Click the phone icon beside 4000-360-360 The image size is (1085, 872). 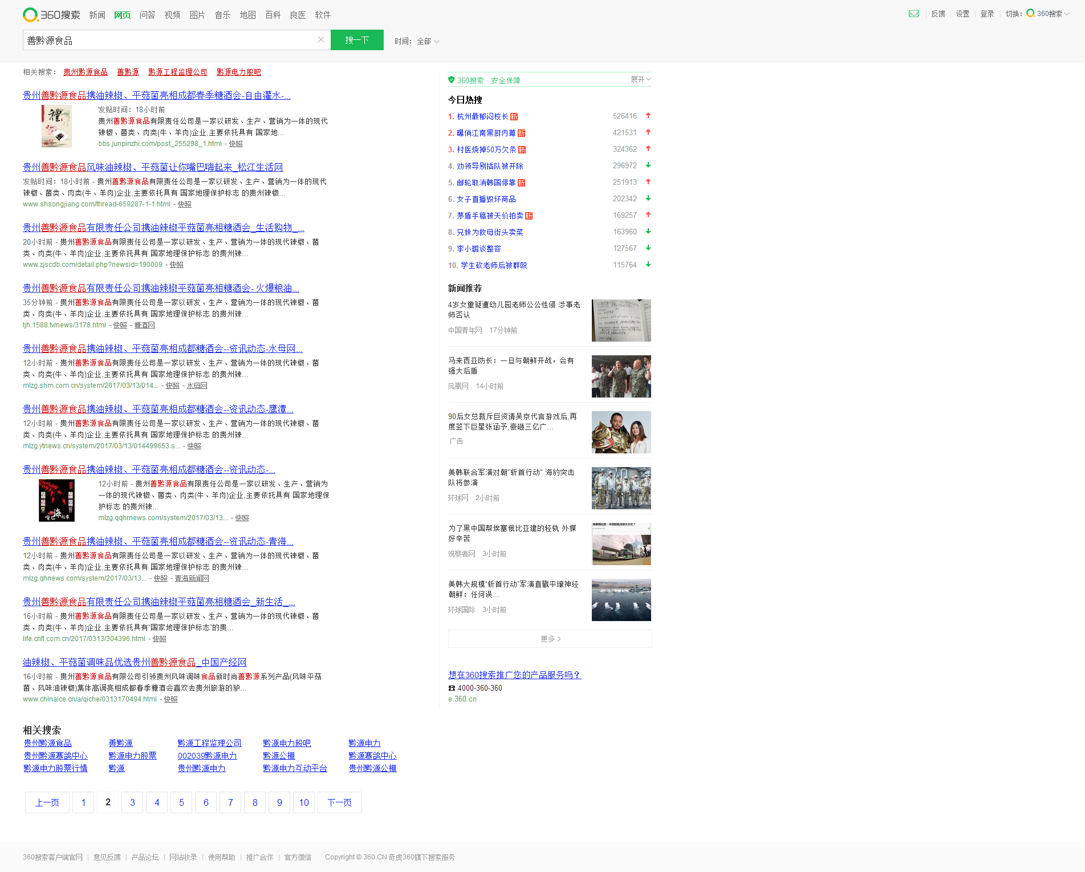click(x=452, y=688)
